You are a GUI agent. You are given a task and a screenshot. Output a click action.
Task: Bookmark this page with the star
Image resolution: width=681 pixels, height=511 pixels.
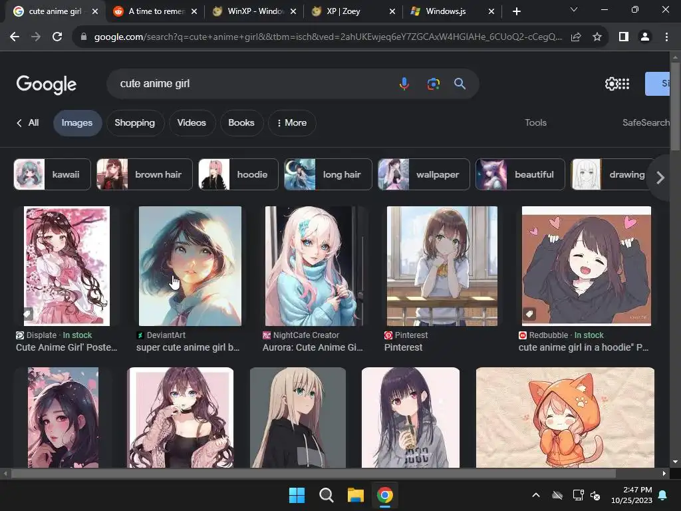[597, 37]
